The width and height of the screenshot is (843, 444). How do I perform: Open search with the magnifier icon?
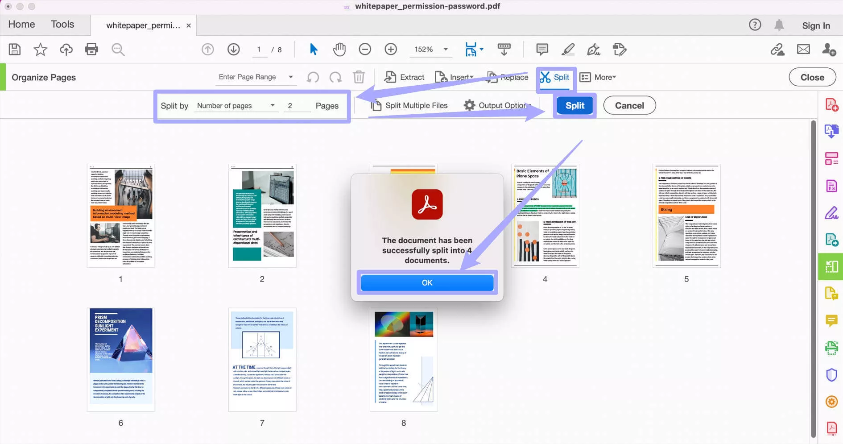(117, 50)
